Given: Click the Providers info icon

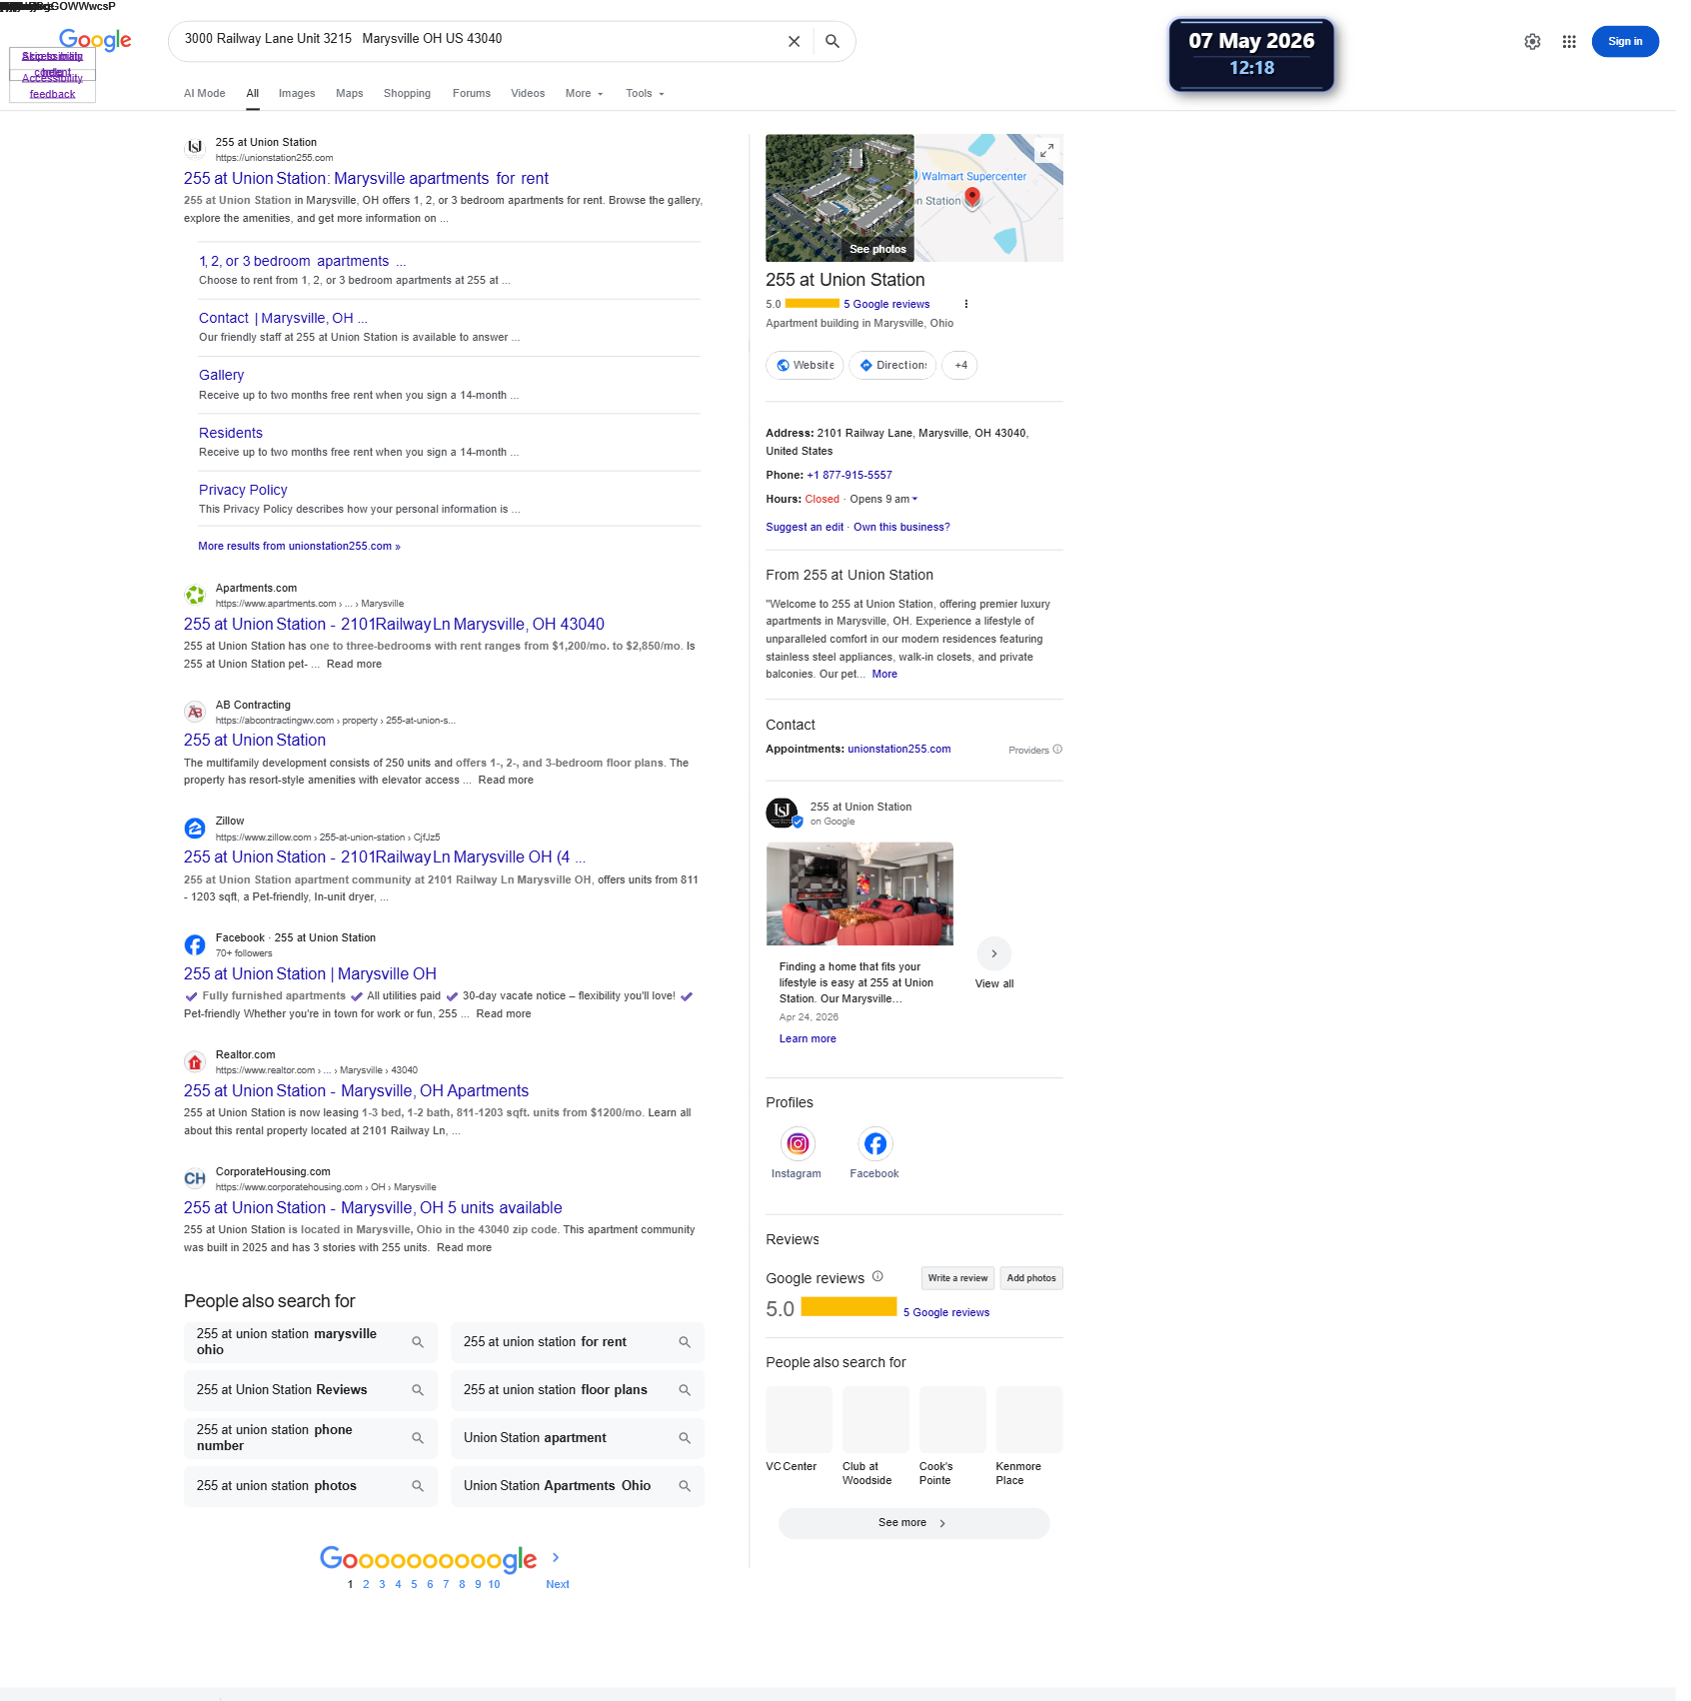Looking at the screenshot, I should tap(1057, 750).
